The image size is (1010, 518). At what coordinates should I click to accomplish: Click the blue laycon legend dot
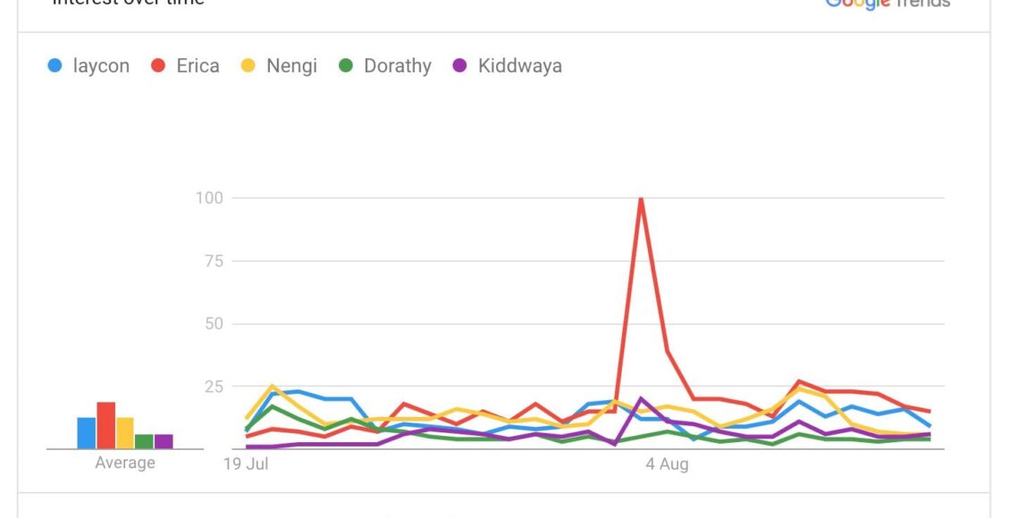tap(55, 66)
